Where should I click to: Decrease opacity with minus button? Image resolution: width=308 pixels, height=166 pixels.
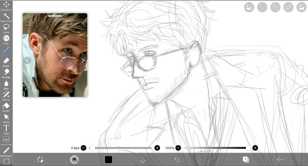click(x=178, y=148)
